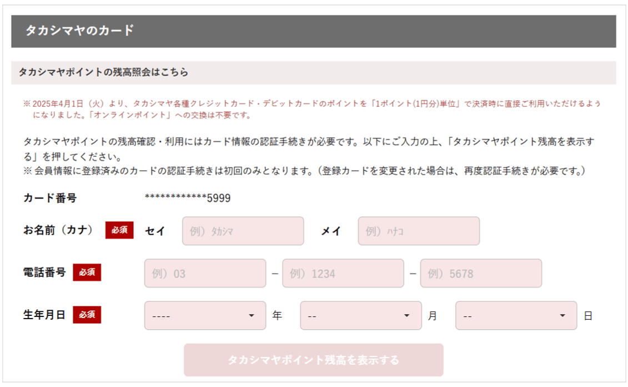
Task: Click タカシマヤポイント残高を表示する button
Action: [314, 360]
